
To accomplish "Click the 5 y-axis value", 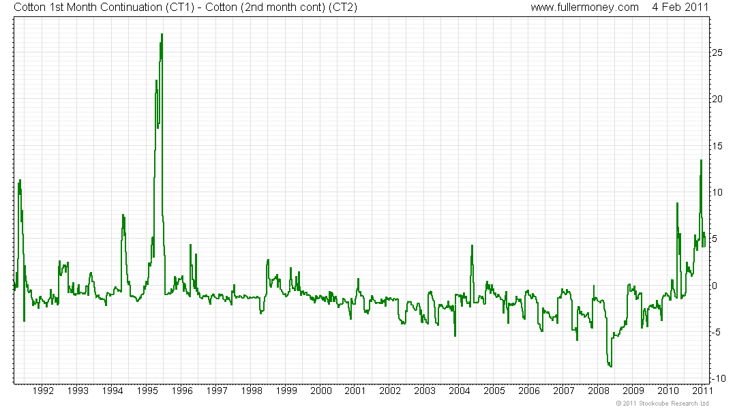I will coord(715,239).
